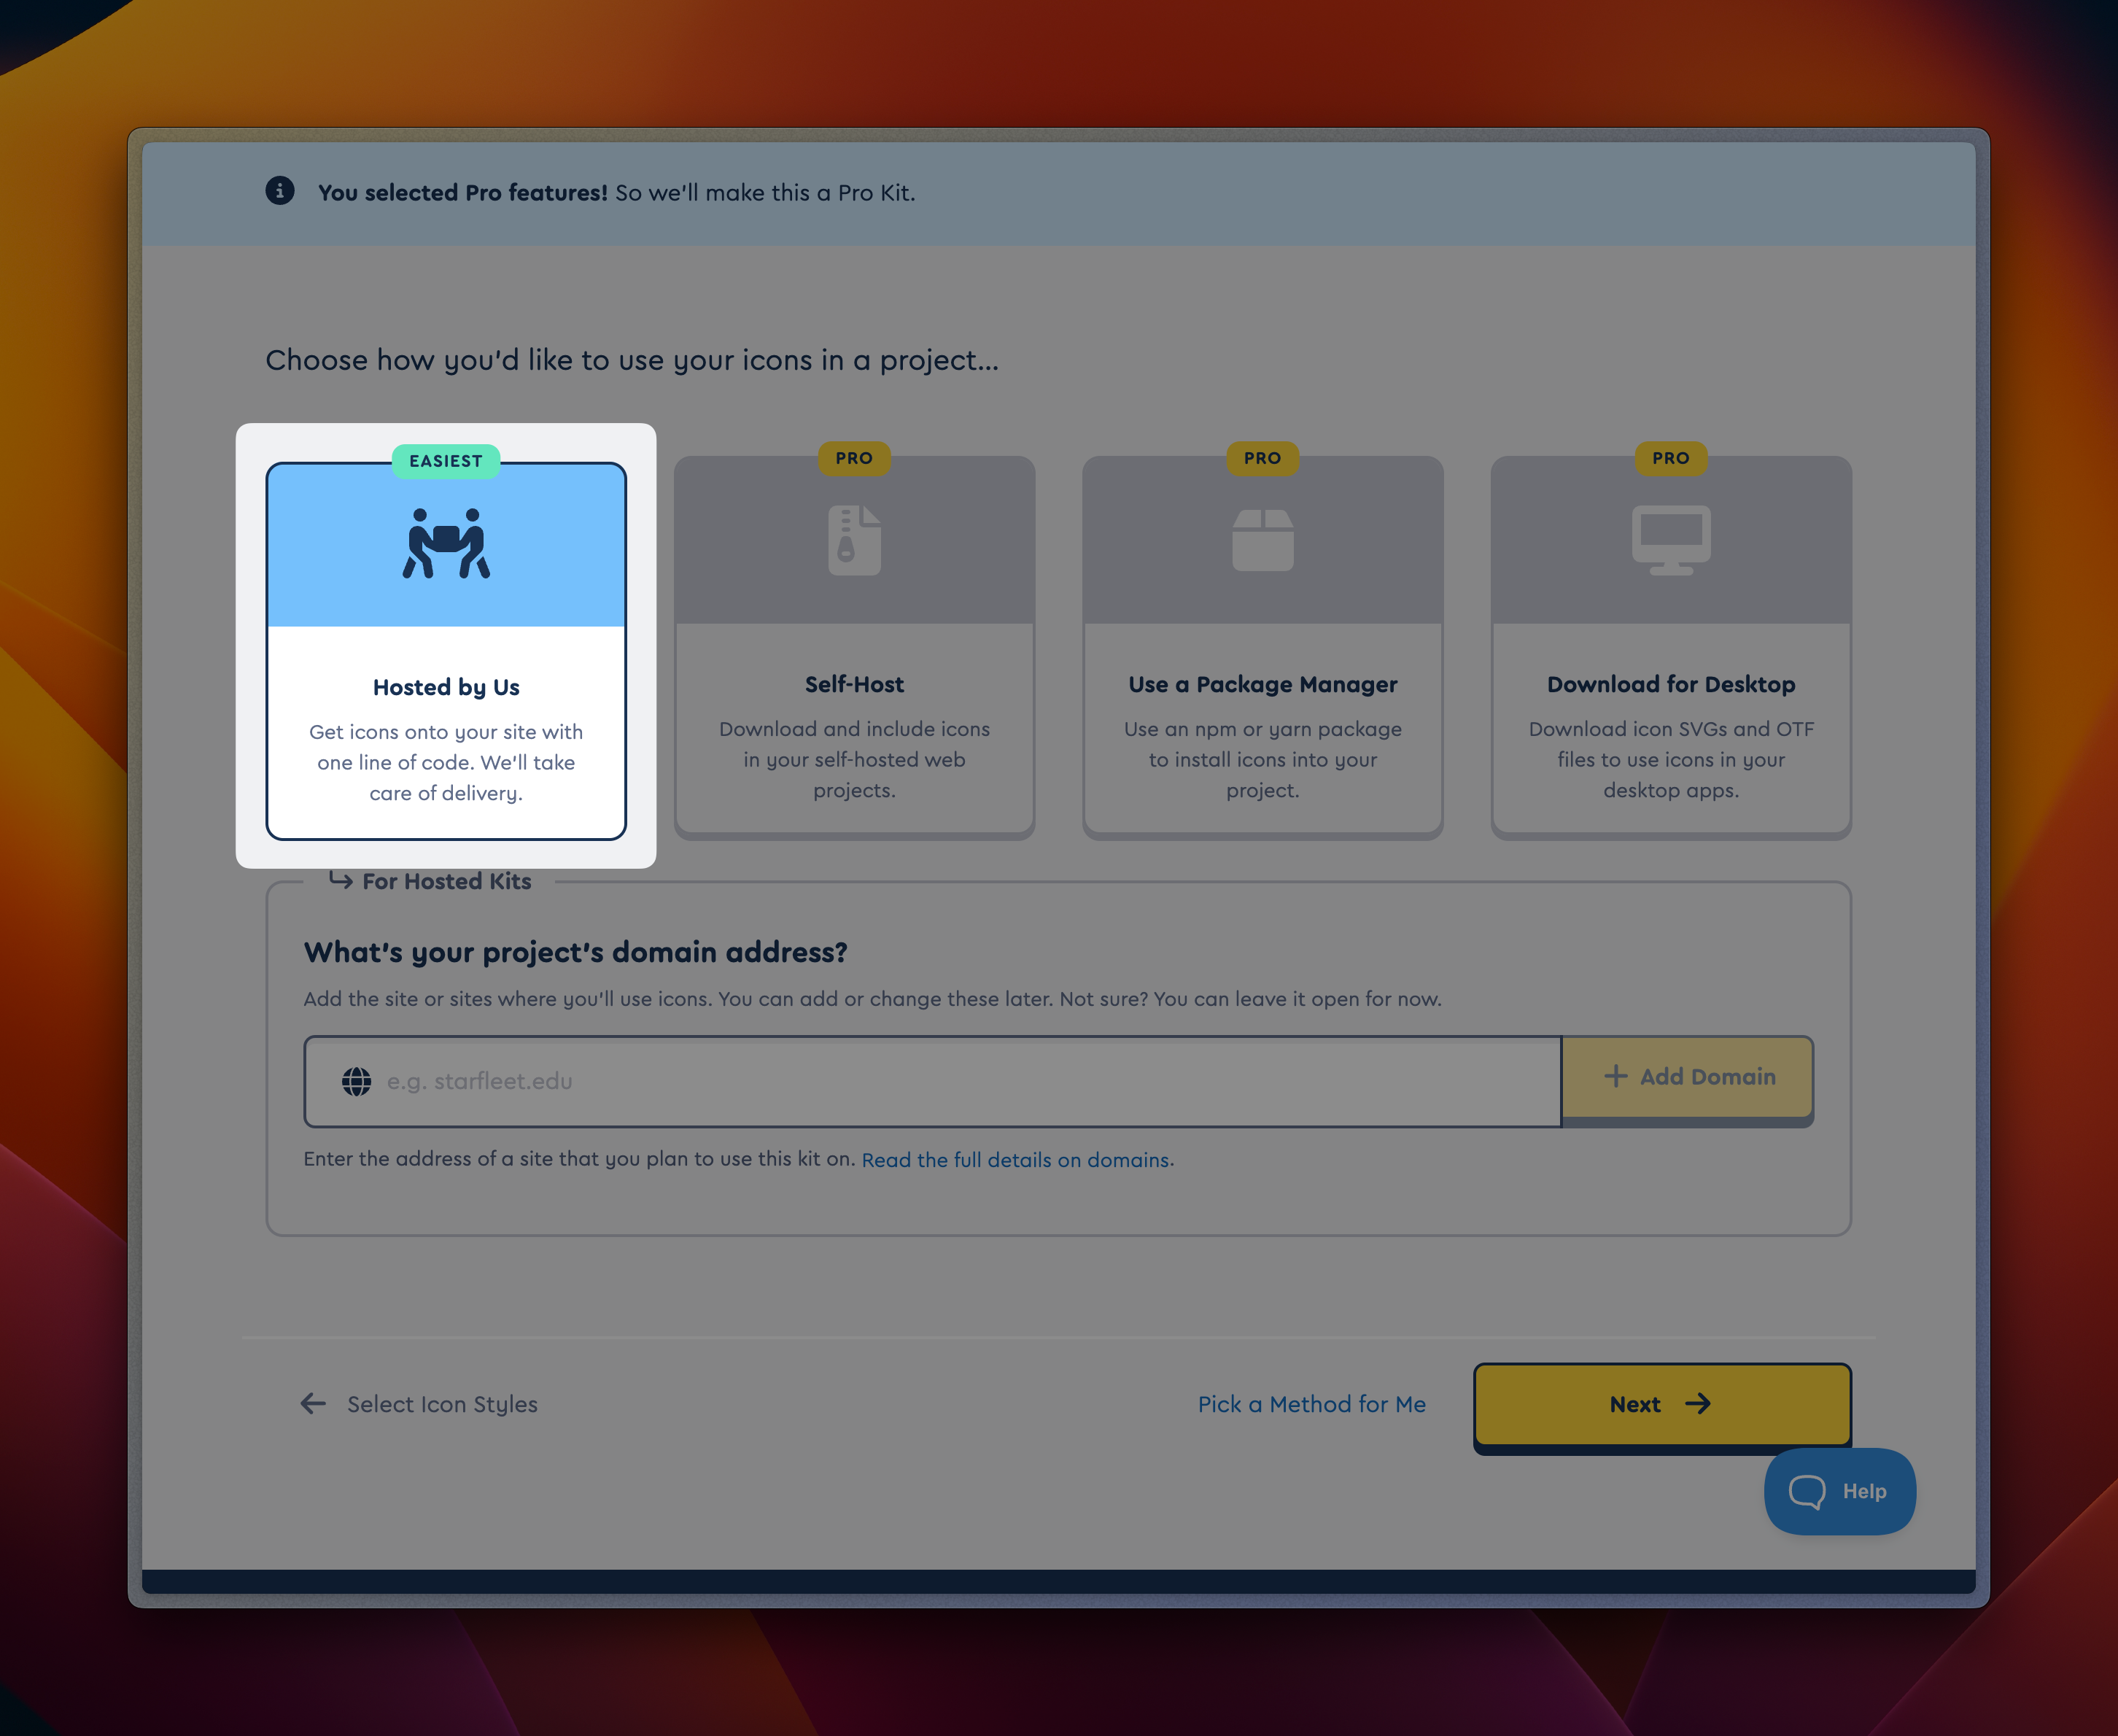2118x1736 pixels.
Task: Click the info icon in Pro banner
Action: [x=280, y=191]
